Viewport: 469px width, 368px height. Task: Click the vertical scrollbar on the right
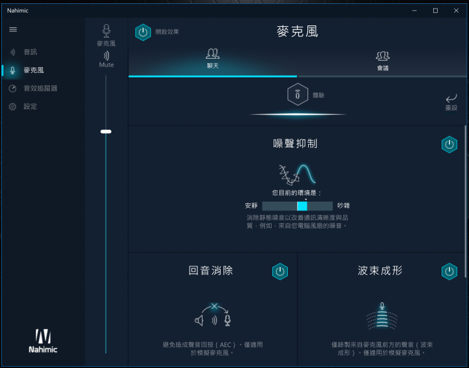click(x=465, y=201)
